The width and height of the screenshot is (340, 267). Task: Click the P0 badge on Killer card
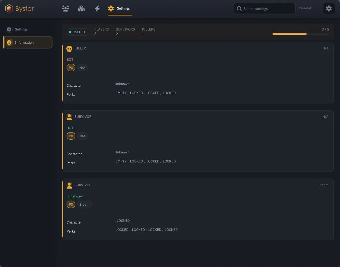71,68
